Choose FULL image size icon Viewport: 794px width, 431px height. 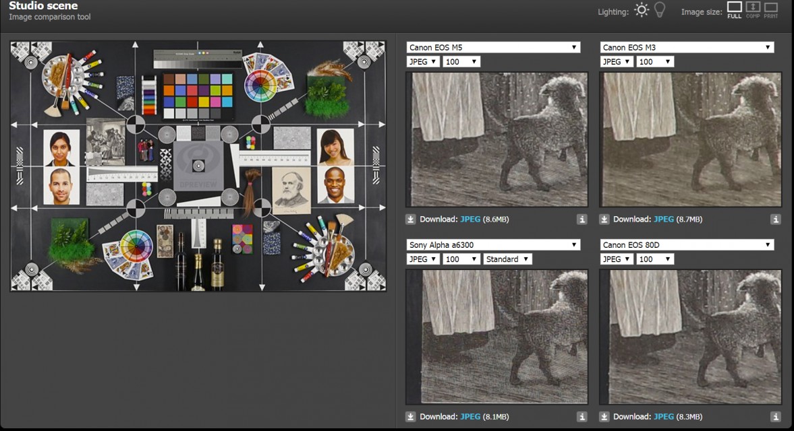(x=734, y=9)
